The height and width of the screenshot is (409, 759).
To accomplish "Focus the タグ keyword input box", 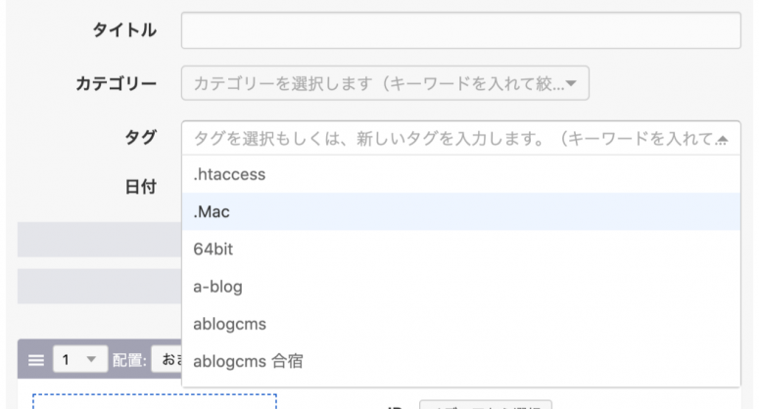I will click(451, 139).
